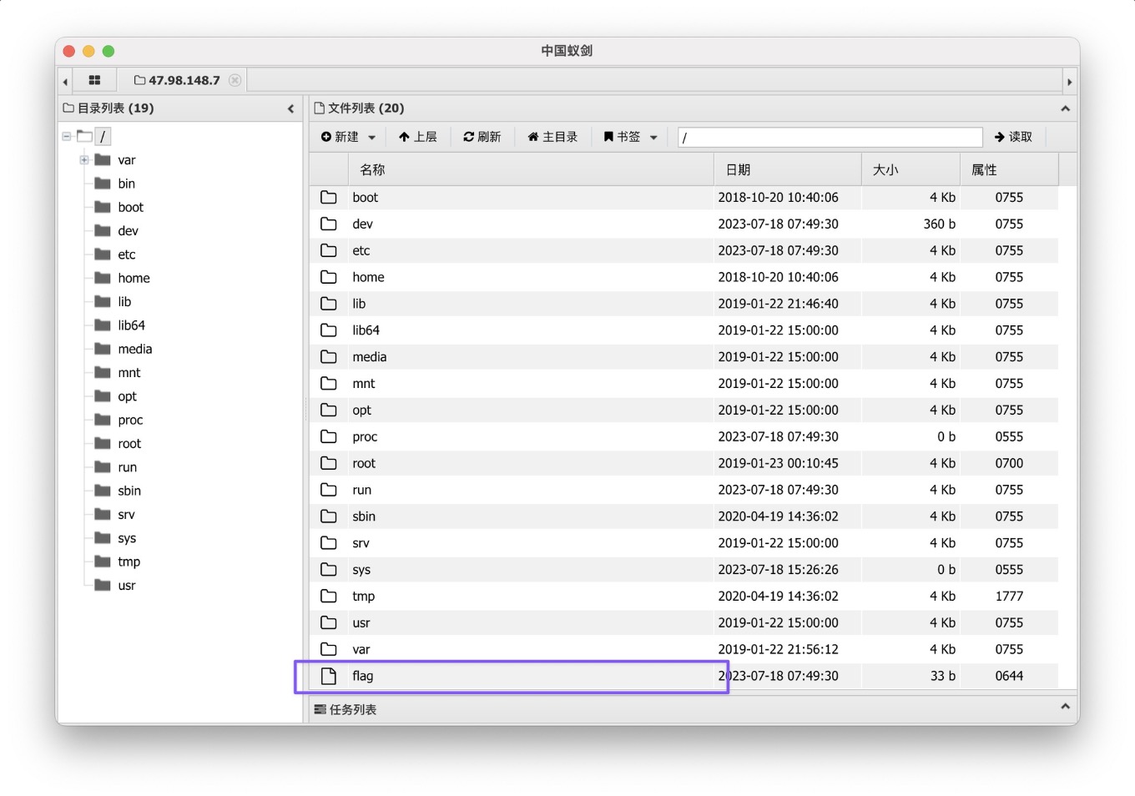Close the 47.98.148.7 tab

point(235,80)
